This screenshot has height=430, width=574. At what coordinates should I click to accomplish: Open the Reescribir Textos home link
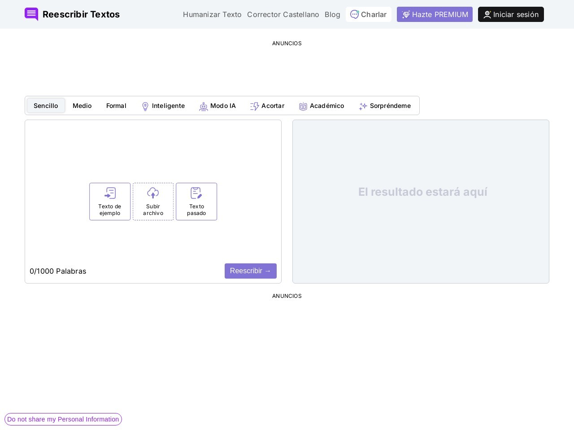pos(72,14)
